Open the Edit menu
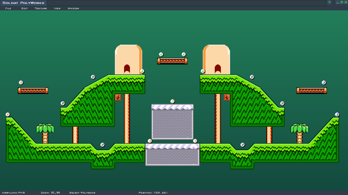348x195 pixels. tap(24, 8)
